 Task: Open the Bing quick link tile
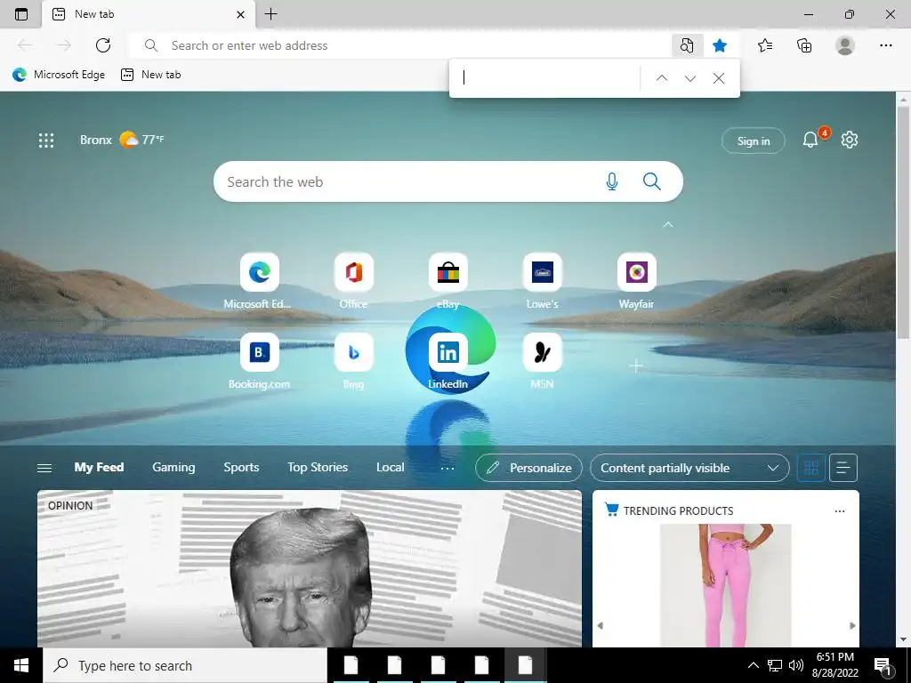[x=354, y=352]
